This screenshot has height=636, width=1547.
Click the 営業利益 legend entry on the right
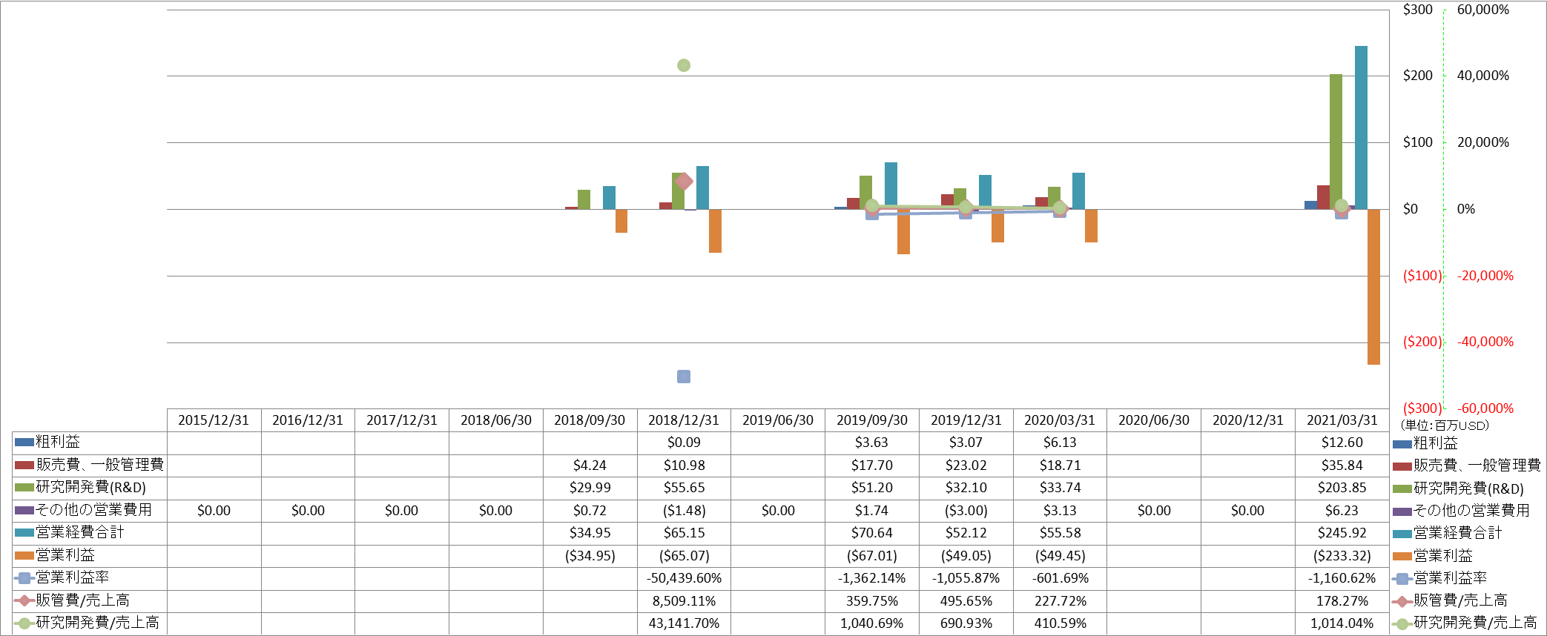click(x=1433, y=556)
